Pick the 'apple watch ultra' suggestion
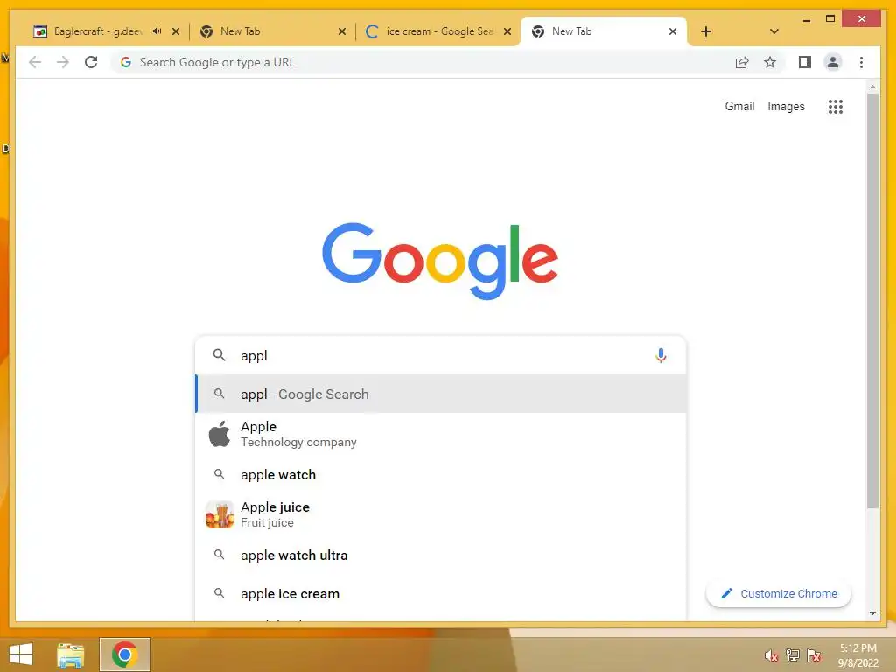The image size is (896, 672). coord(441,555)
